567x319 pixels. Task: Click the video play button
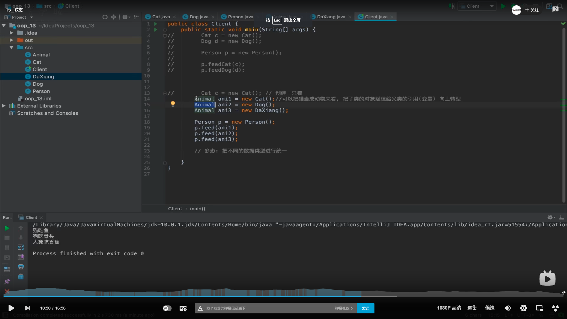point(11,308)
